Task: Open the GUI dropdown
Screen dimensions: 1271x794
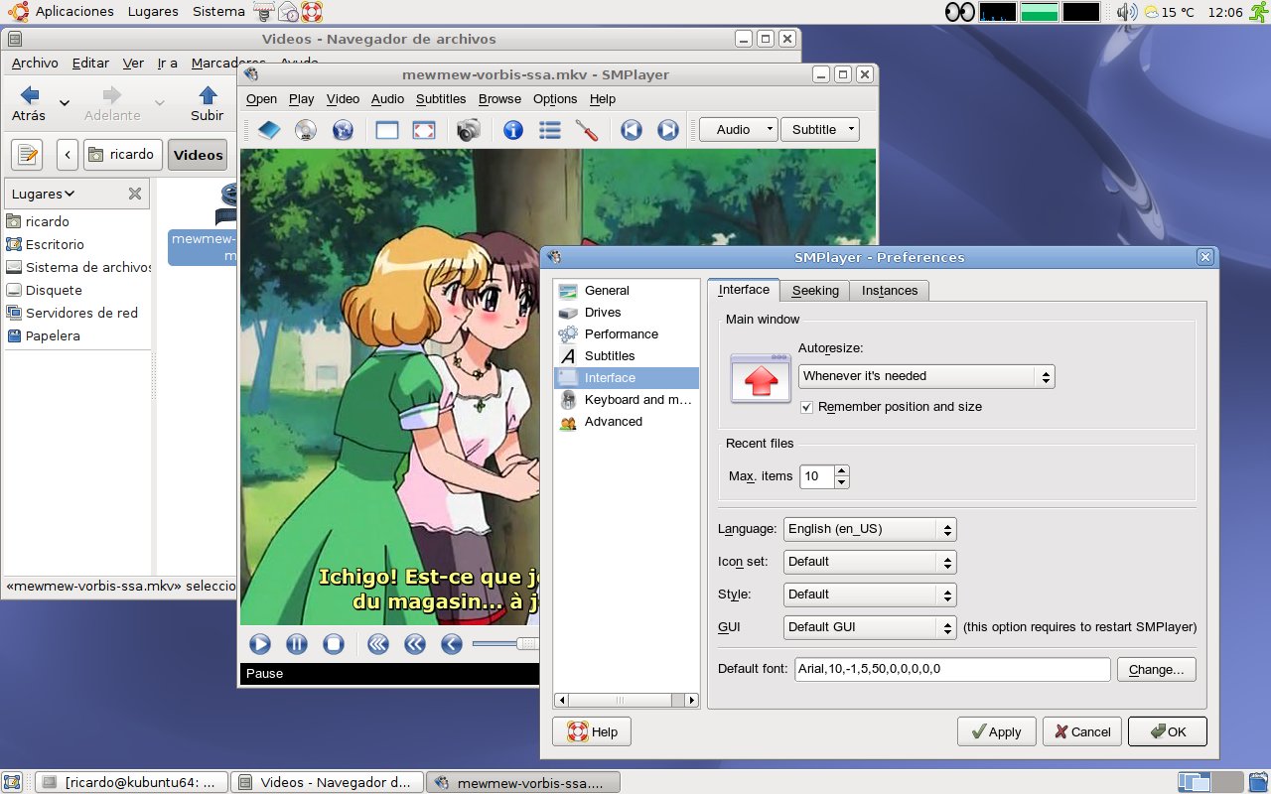Action: (x=870, y=627)
